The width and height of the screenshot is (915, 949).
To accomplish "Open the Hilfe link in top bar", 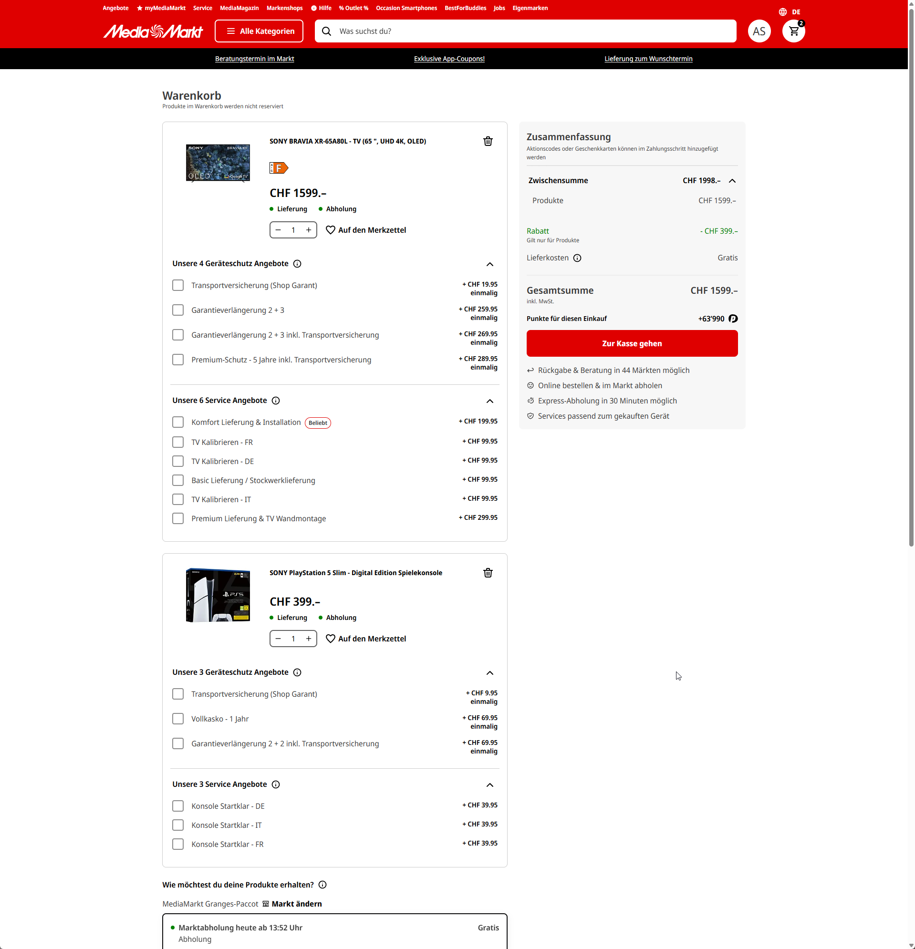I will 321,8.
